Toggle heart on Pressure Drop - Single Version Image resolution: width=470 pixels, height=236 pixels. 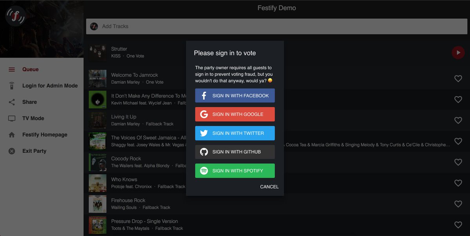[458, 225]
